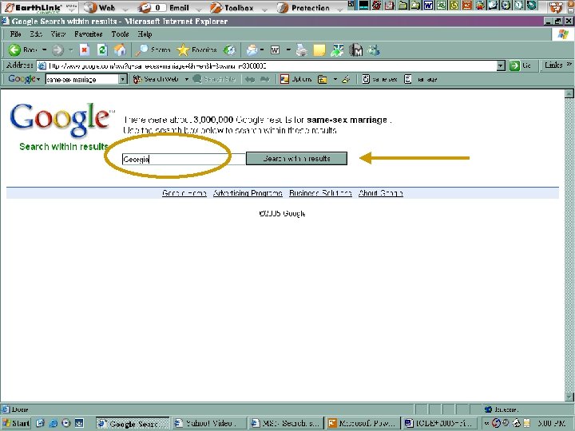
Task: Open the Search pane magnifier icon
Action: click(x=141, y=49)
